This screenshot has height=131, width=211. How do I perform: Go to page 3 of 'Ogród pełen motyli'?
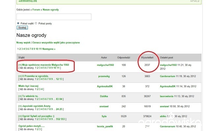click(x=40, y=129)
